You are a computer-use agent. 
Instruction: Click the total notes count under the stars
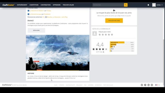pos(100,52)
